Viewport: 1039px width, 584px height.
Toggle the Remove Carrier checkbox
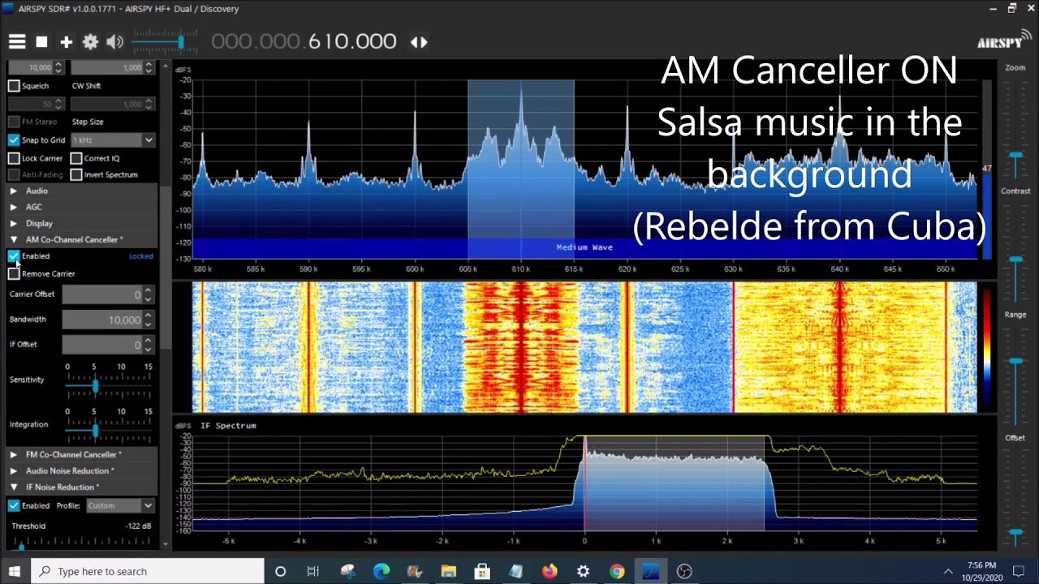[14, 273]
